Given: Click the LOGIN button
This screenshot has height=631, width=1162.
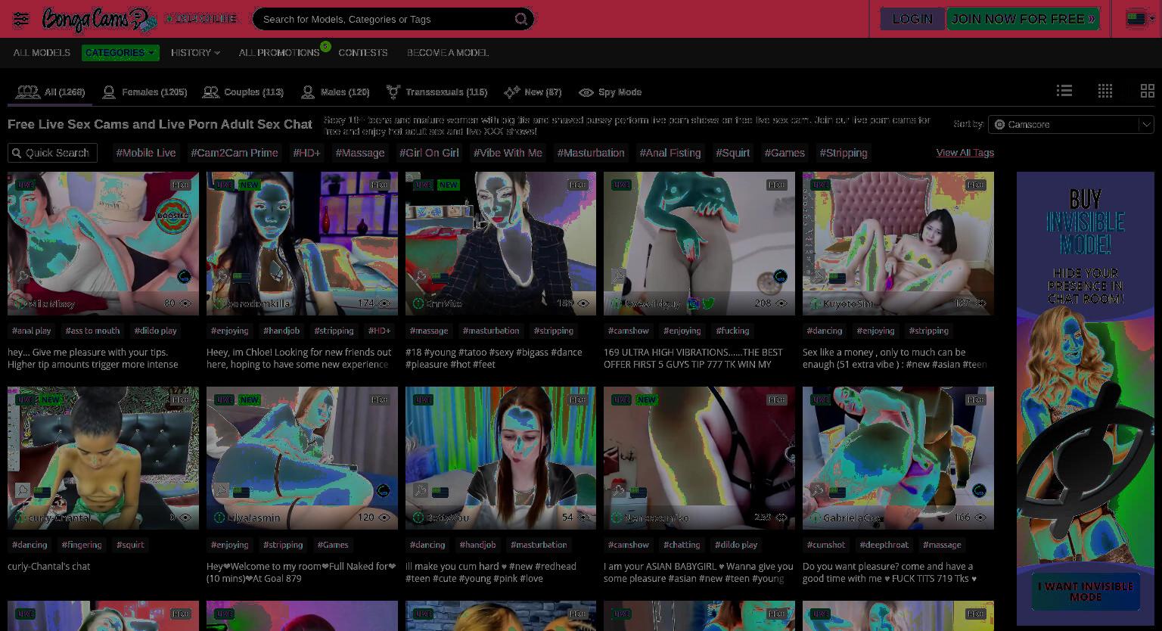Looking at the screenshot, I should [912, 19].
